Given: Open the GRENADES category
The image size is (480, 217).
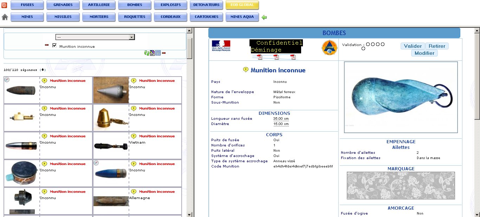Looking at the screenshot, I should coord(63,5).
